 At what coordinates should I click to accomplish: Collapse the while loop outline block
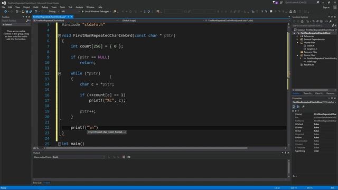pos(60,73)
